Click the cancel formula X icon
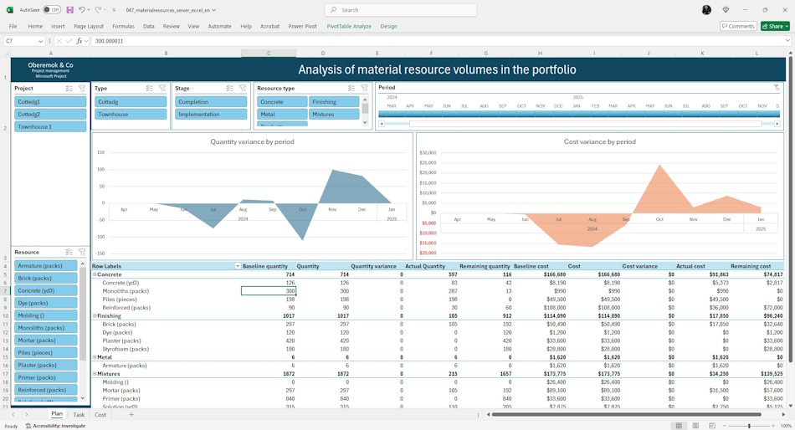This screenshot has height=430, width=795. [59, 41]
